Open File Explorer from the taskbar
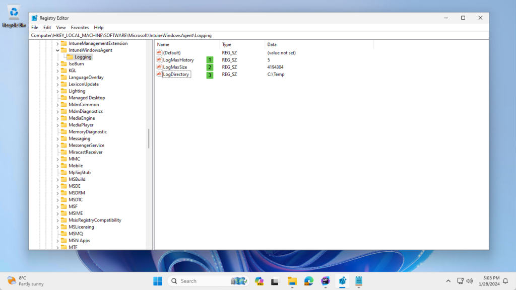This screenshot has width=516, height=290. click(292, 281)
